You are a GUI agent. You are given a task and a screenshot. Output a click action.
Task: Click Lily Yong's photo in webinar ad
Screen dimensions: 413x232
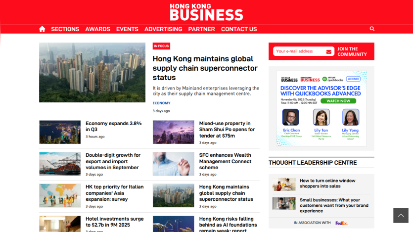(x=351, y=117)
